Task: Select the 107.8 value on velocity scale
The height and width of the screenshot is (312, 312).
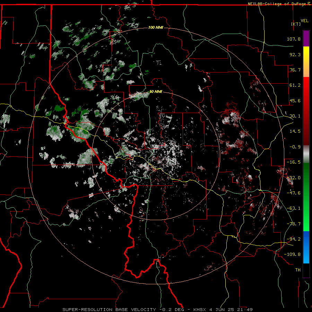Action: point(294,39)
